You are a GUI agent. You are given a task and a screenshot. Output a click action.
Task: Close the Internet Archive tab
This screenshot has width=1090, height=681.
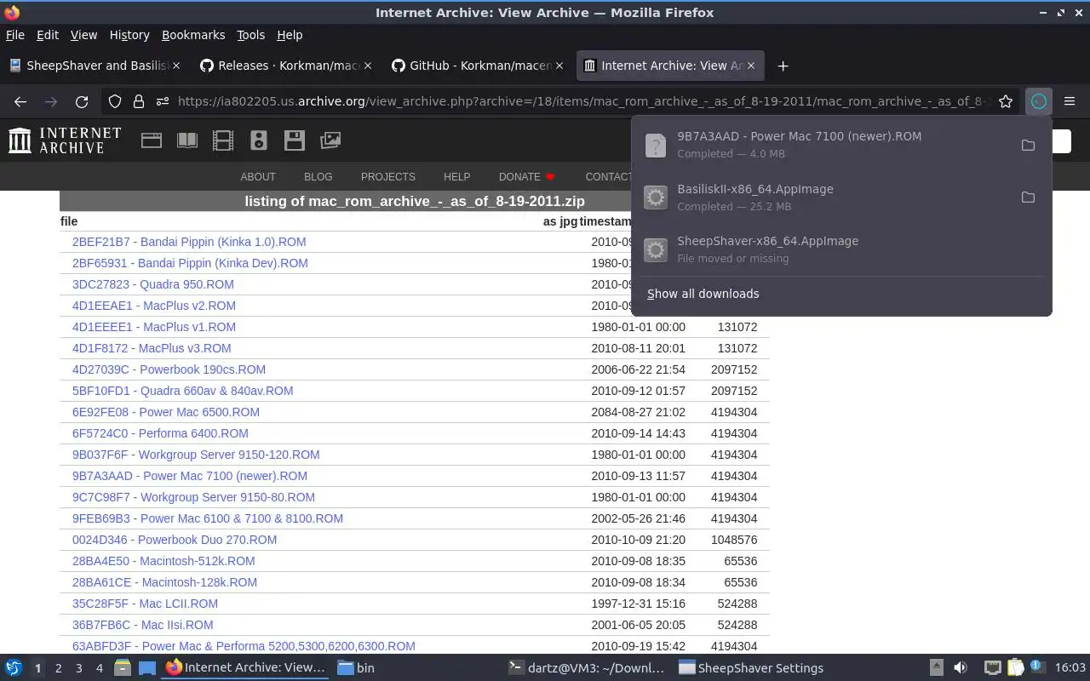tap(752, 66)
